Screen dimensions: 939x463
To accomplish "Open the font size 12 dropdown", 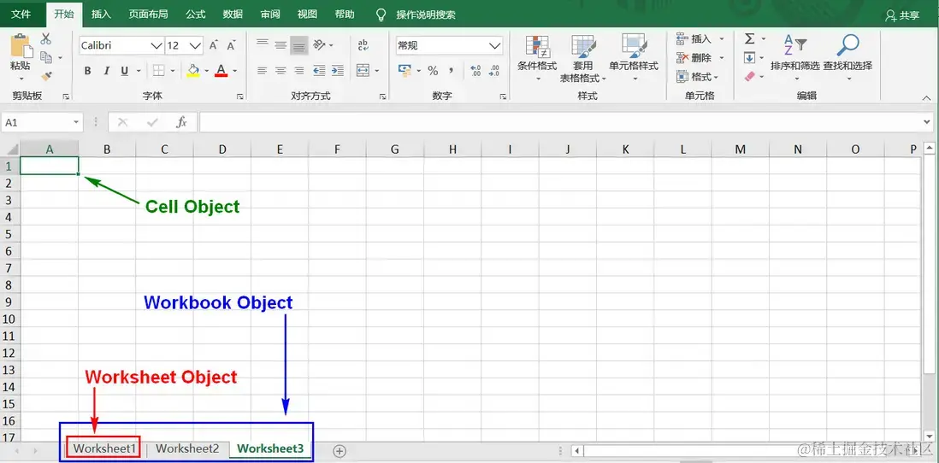I will click(x=197, y=45).
